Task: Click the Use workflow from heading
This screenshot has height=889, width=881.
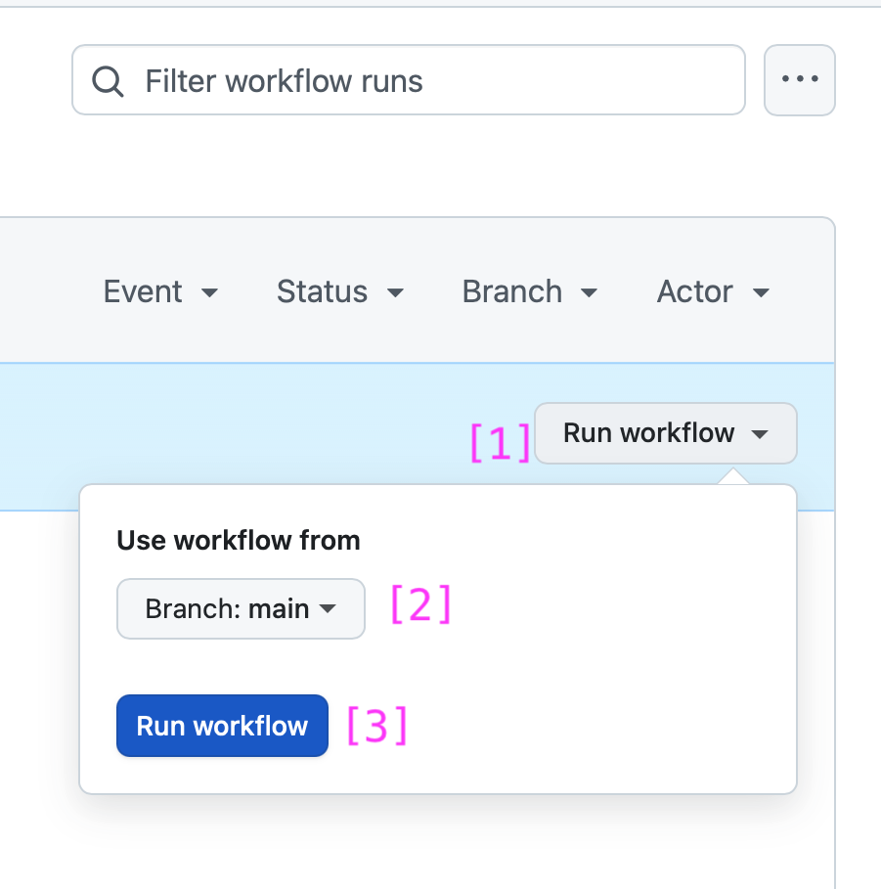Action: [238, 540]
